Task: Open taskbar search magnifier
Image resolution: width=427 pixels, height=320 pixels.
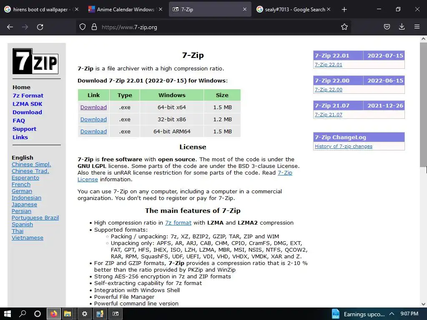Action: pos(23,314)
